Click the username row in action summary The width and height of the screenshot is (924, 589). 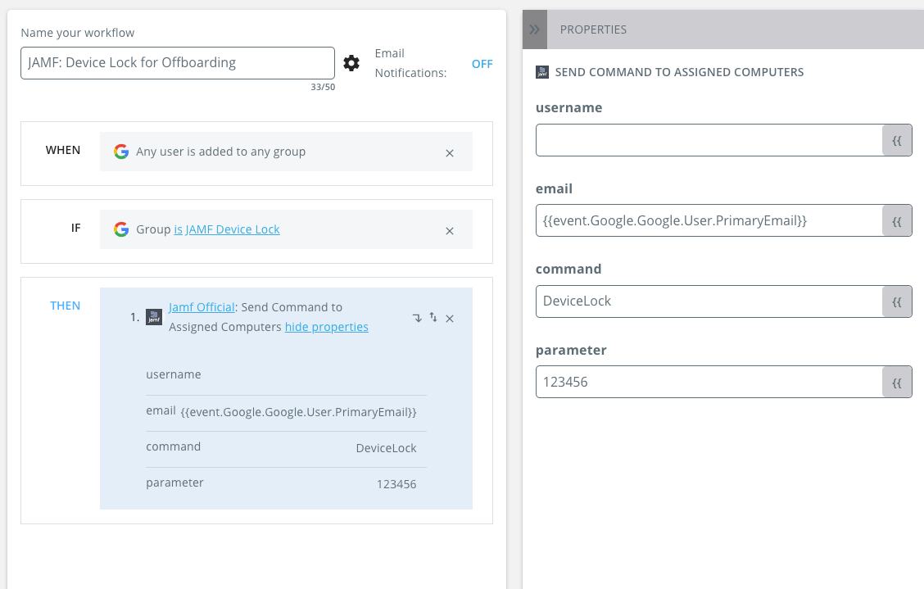286,374
